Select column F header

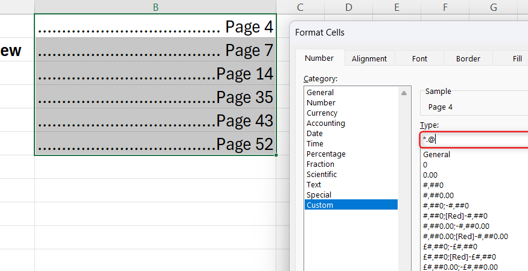click(x=445, y=7)
